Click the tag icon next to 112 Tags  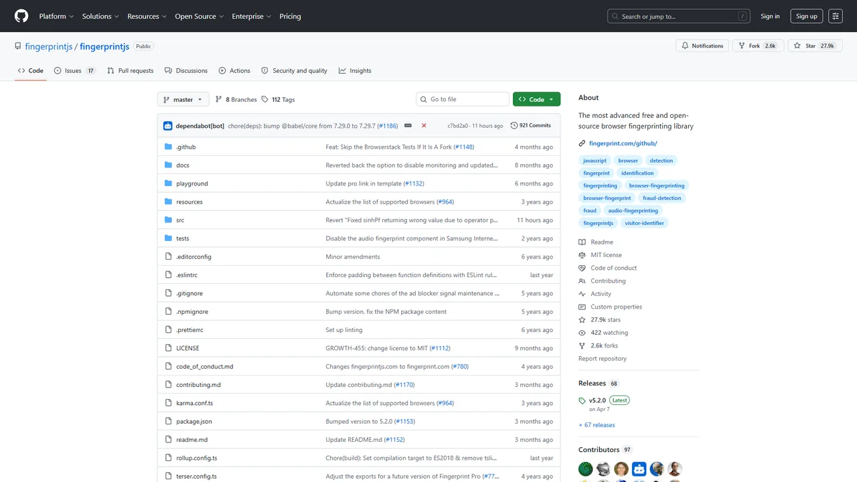pyautogui.click(x=265, y=99)
